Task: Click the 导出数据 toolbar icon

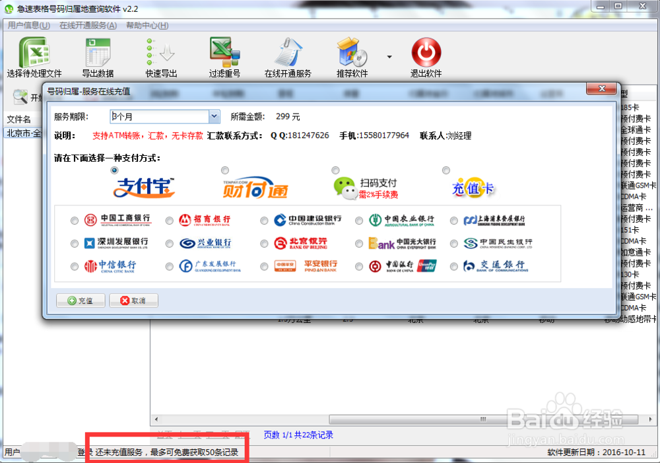Action: [98, 52]
